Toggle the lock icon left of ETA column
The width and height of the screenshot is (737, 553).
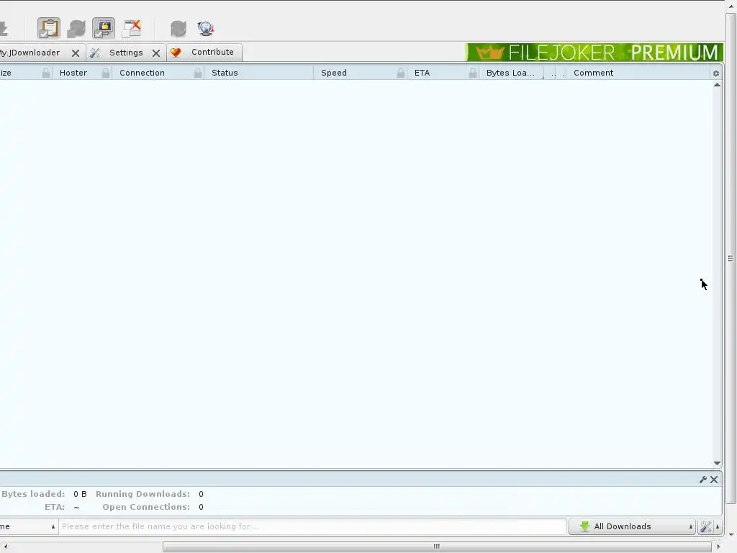[400, 73]
